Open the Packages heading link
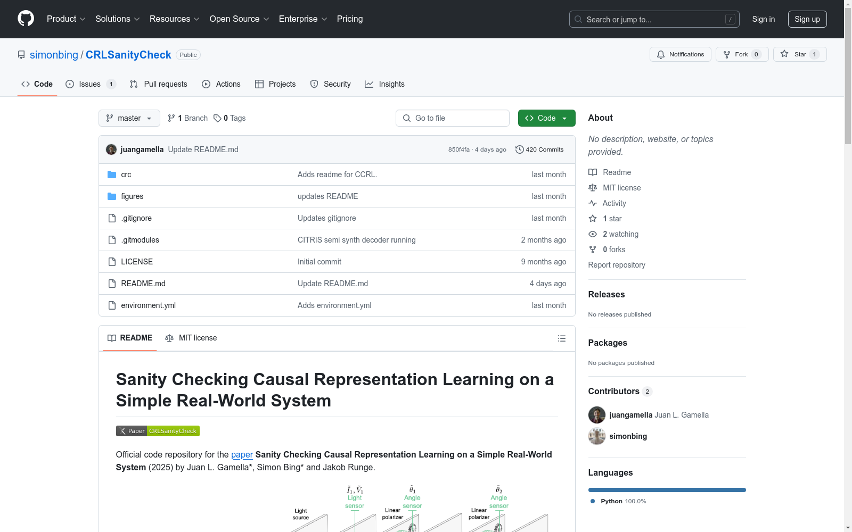Screen dimensions: 852x532 [608, 343]
